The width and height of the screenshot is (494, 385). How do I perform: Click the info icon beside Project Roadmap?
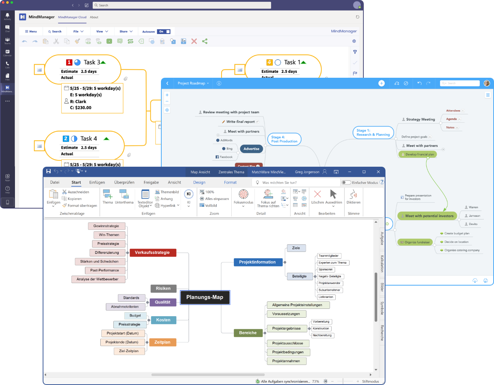pyautogui.click(x=219, y=83)
